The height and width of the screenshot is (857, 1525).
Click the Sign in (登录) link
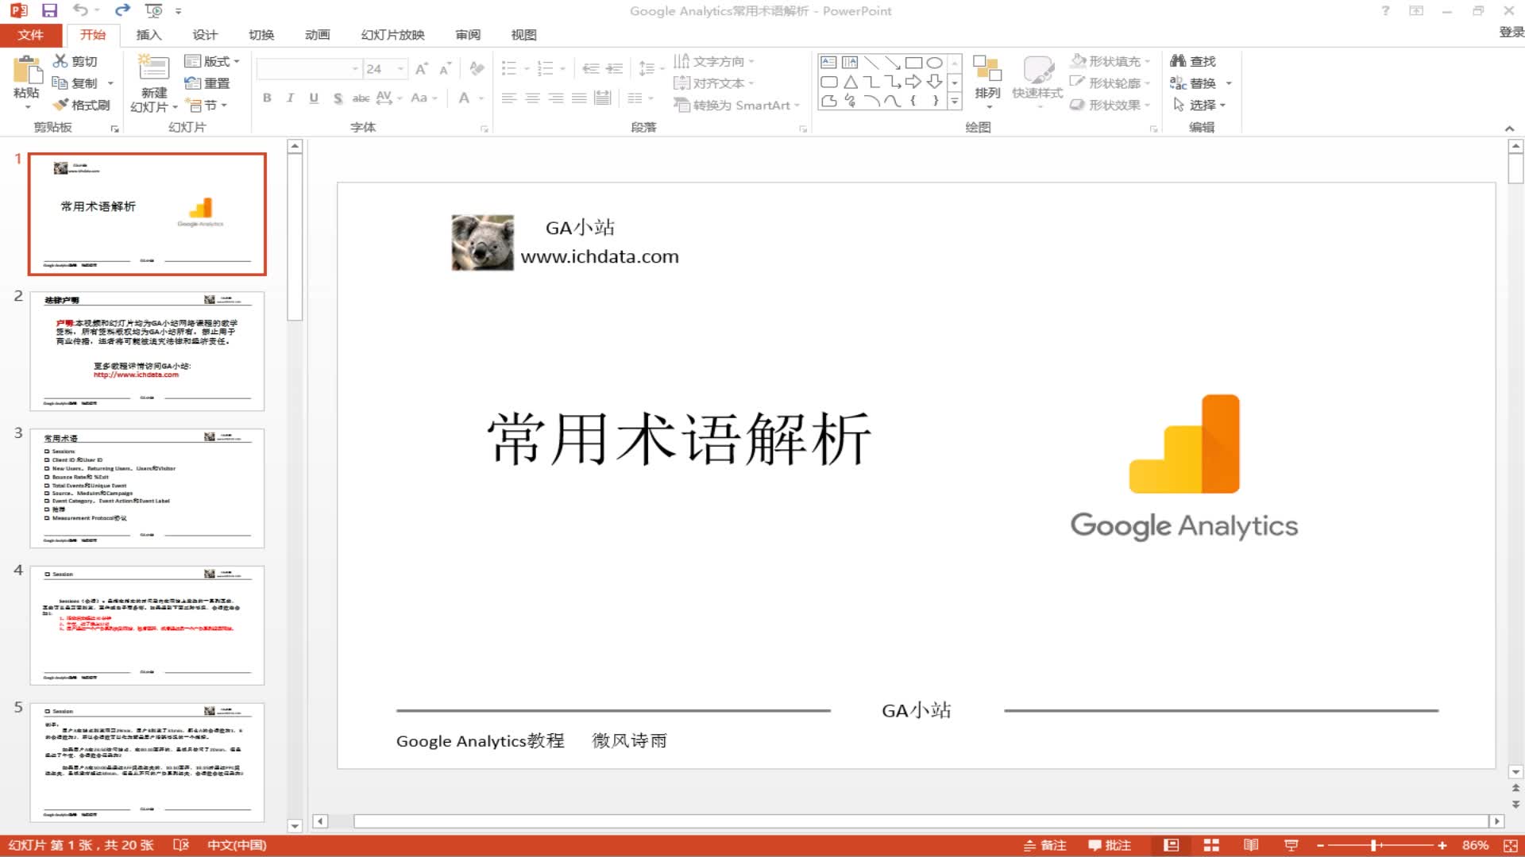(x=1511, y=32)
